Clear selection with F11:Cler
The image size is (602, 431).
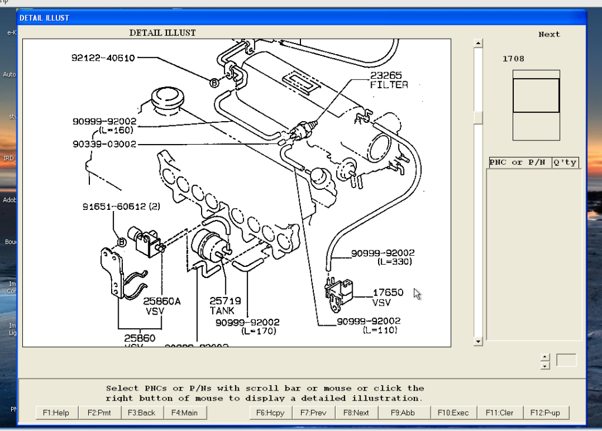click(500, 413)
